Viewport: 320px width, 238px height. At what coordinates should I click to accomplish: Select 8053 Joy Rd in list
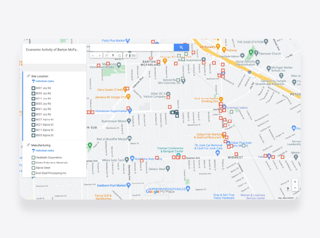coord(43,93)
